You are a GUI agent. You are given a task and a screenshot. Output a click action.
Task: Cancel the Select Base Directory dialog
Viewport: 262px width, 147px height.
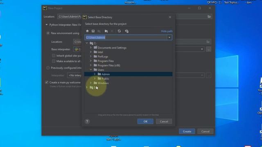(x=164, y=122)
